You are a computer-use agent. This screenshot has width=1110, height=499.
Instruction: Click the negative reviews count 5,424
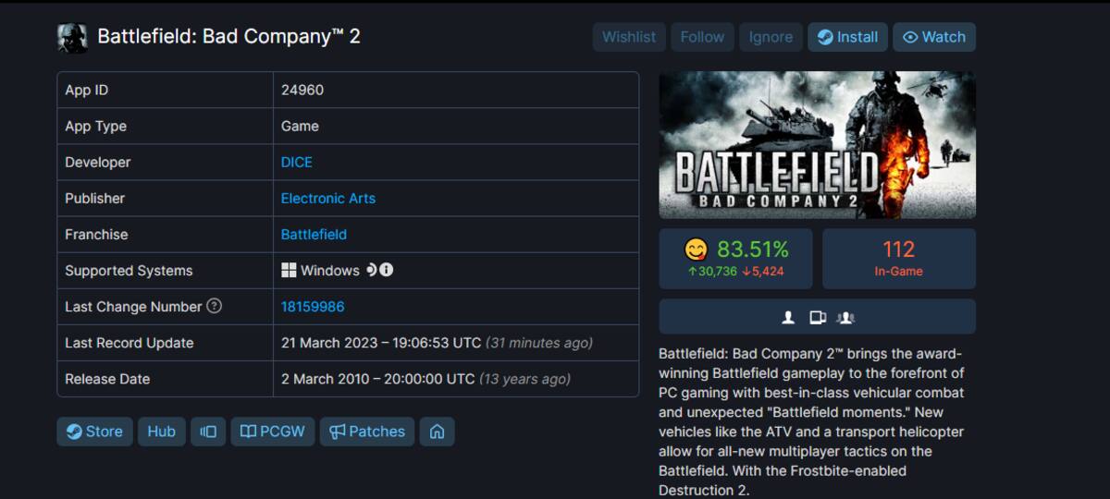(x=763, y=271)
